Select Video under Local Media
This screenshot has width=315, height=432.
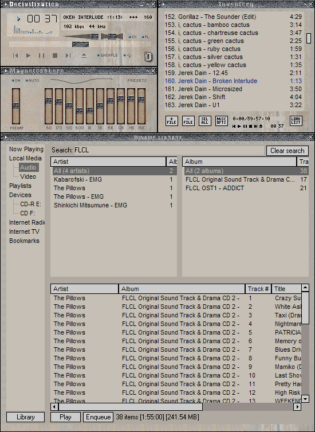(x=28, y=176)
